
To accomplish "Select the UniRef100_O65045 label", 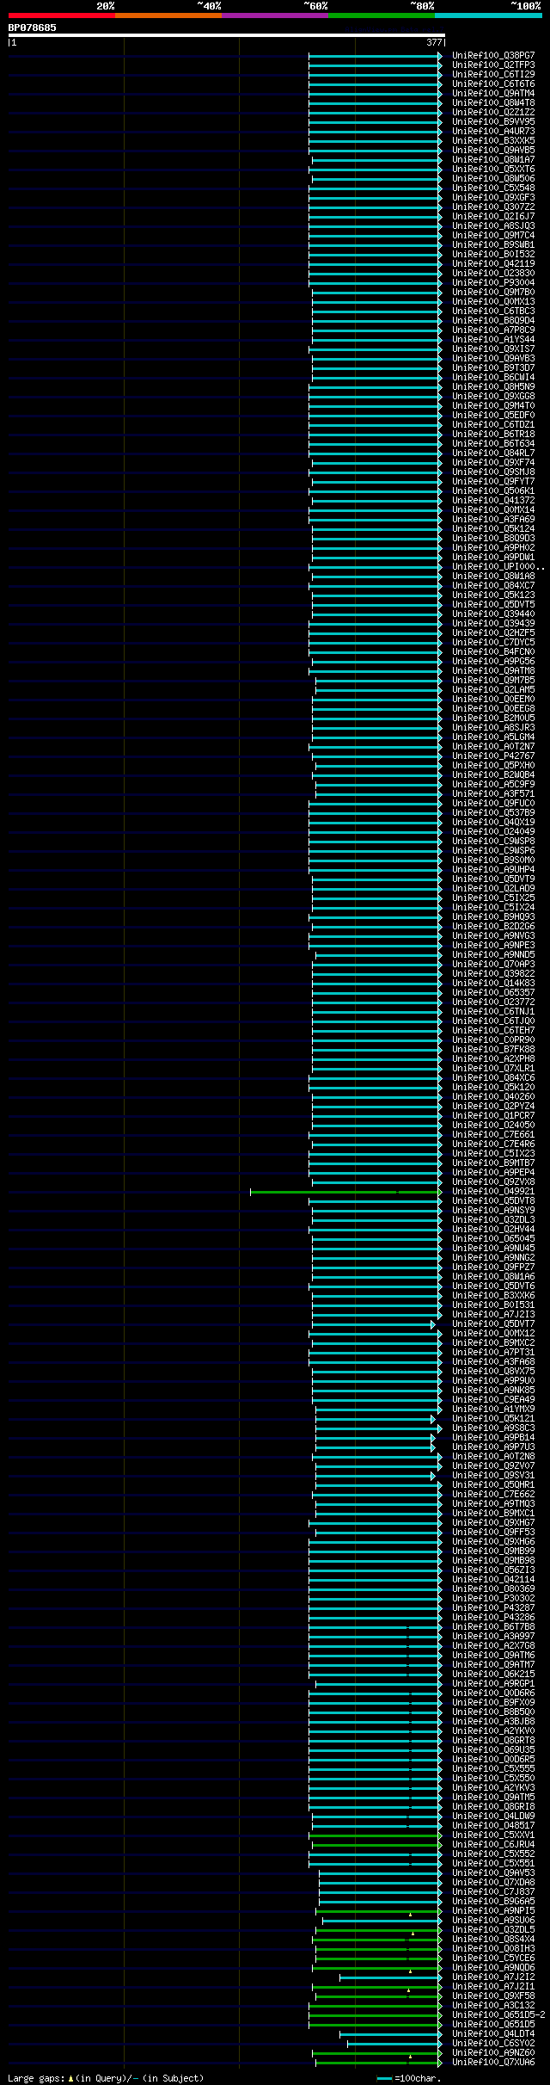I will 493,1239.
